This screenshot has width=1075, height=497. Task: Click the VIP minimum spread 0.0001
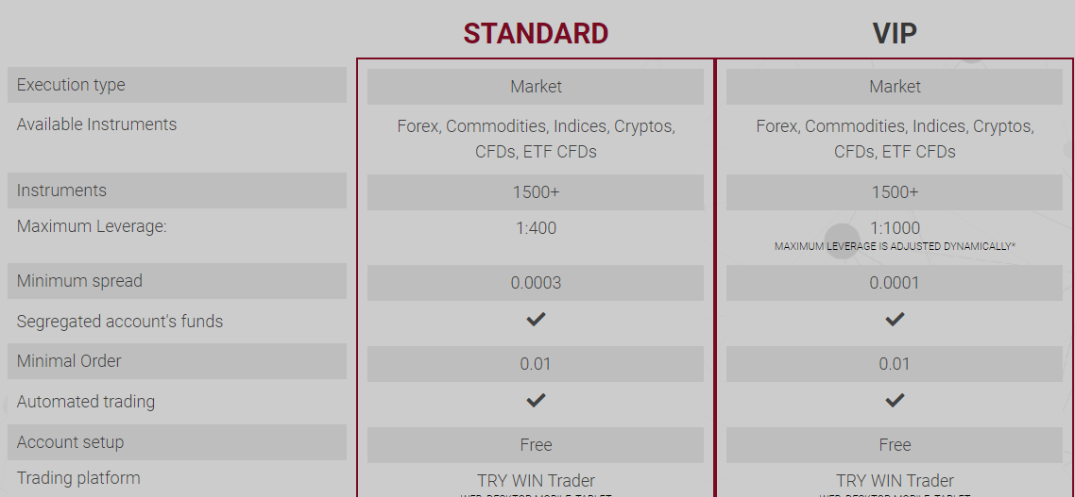tap(895, 283)
